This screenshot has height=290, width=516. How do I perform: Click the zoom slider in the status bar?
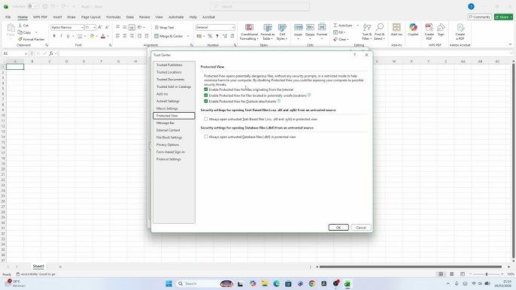487,274
